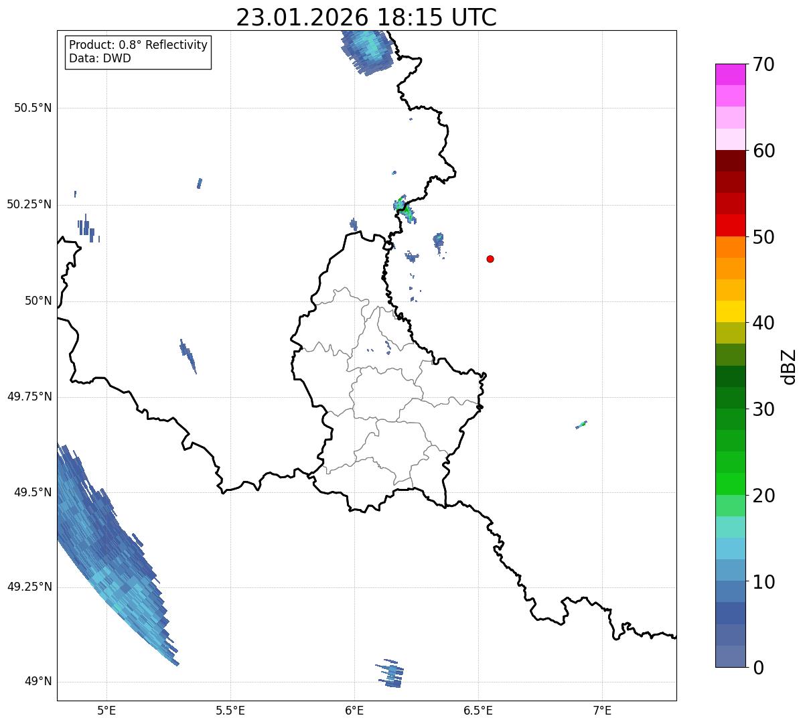Click the 10 colorbar tick value
The height and width of the screenshot is (724, 805).
click(x=763, y=582)
